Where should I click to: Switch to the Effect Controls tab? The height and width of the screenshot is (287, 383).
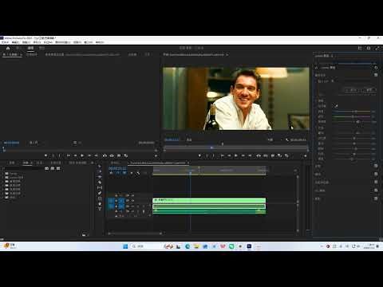(32, 54)
